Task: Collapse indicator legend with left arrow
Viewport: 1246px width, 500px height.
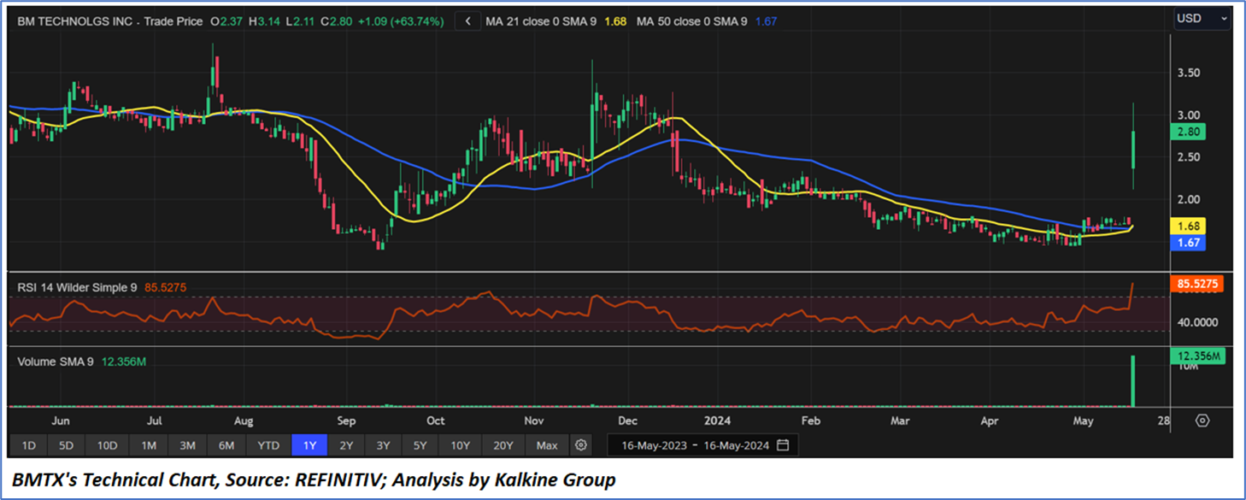Action: pos(467,21)
